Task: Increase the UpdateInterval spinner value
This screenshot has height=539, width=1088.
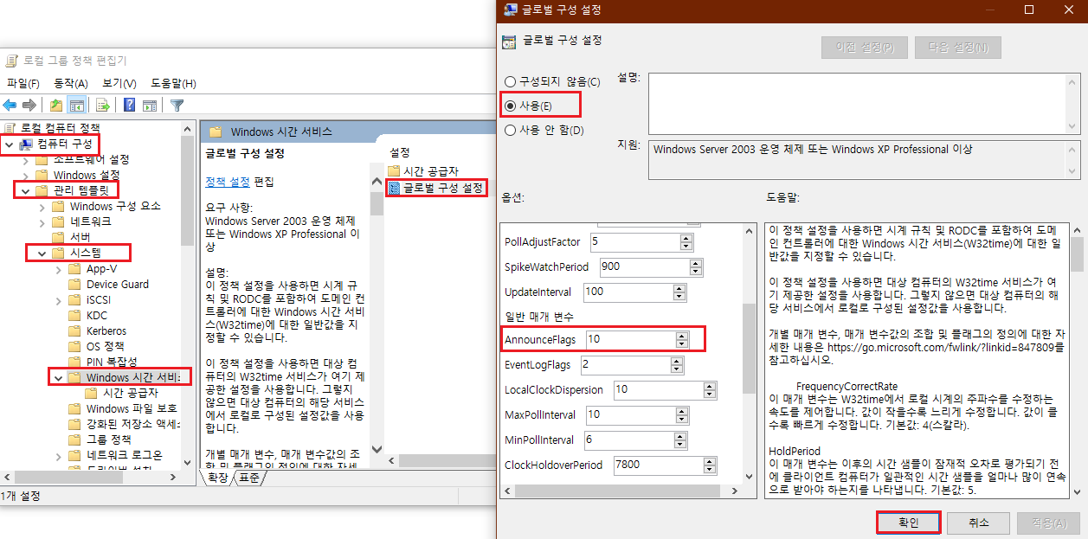Action: tap(679, 287)
